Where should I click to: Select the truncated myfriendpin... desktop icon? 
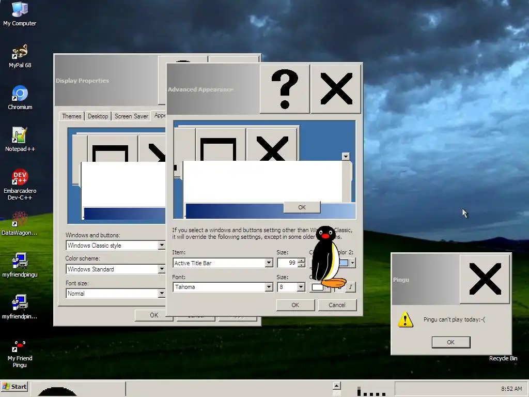20,307
